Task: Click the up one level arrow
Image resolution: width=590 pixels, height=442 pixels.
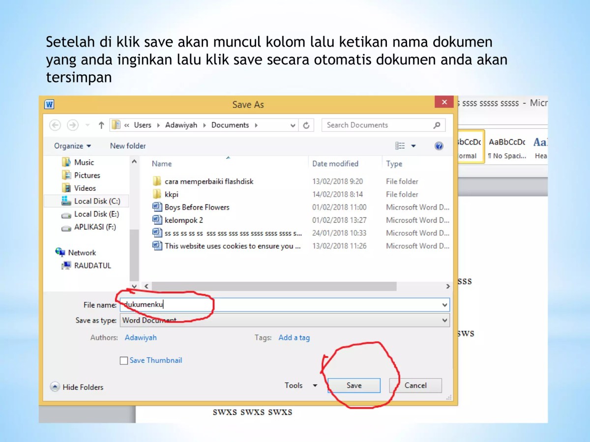Action: 101,125
